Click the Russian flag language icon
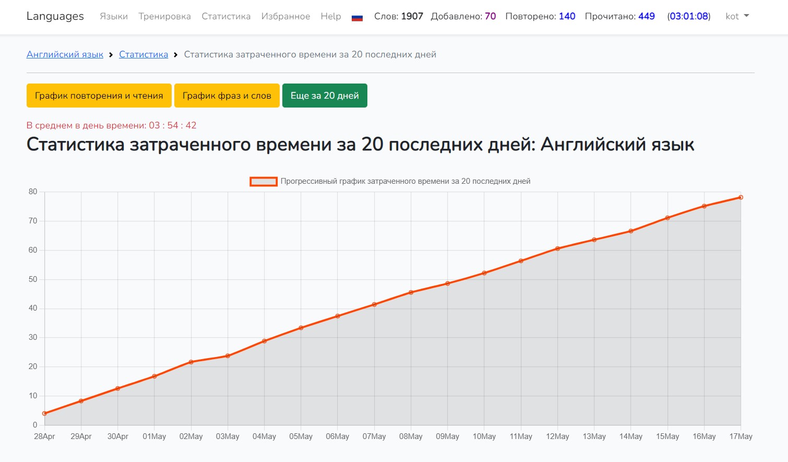The image size is (788, 462). point(357,17)
